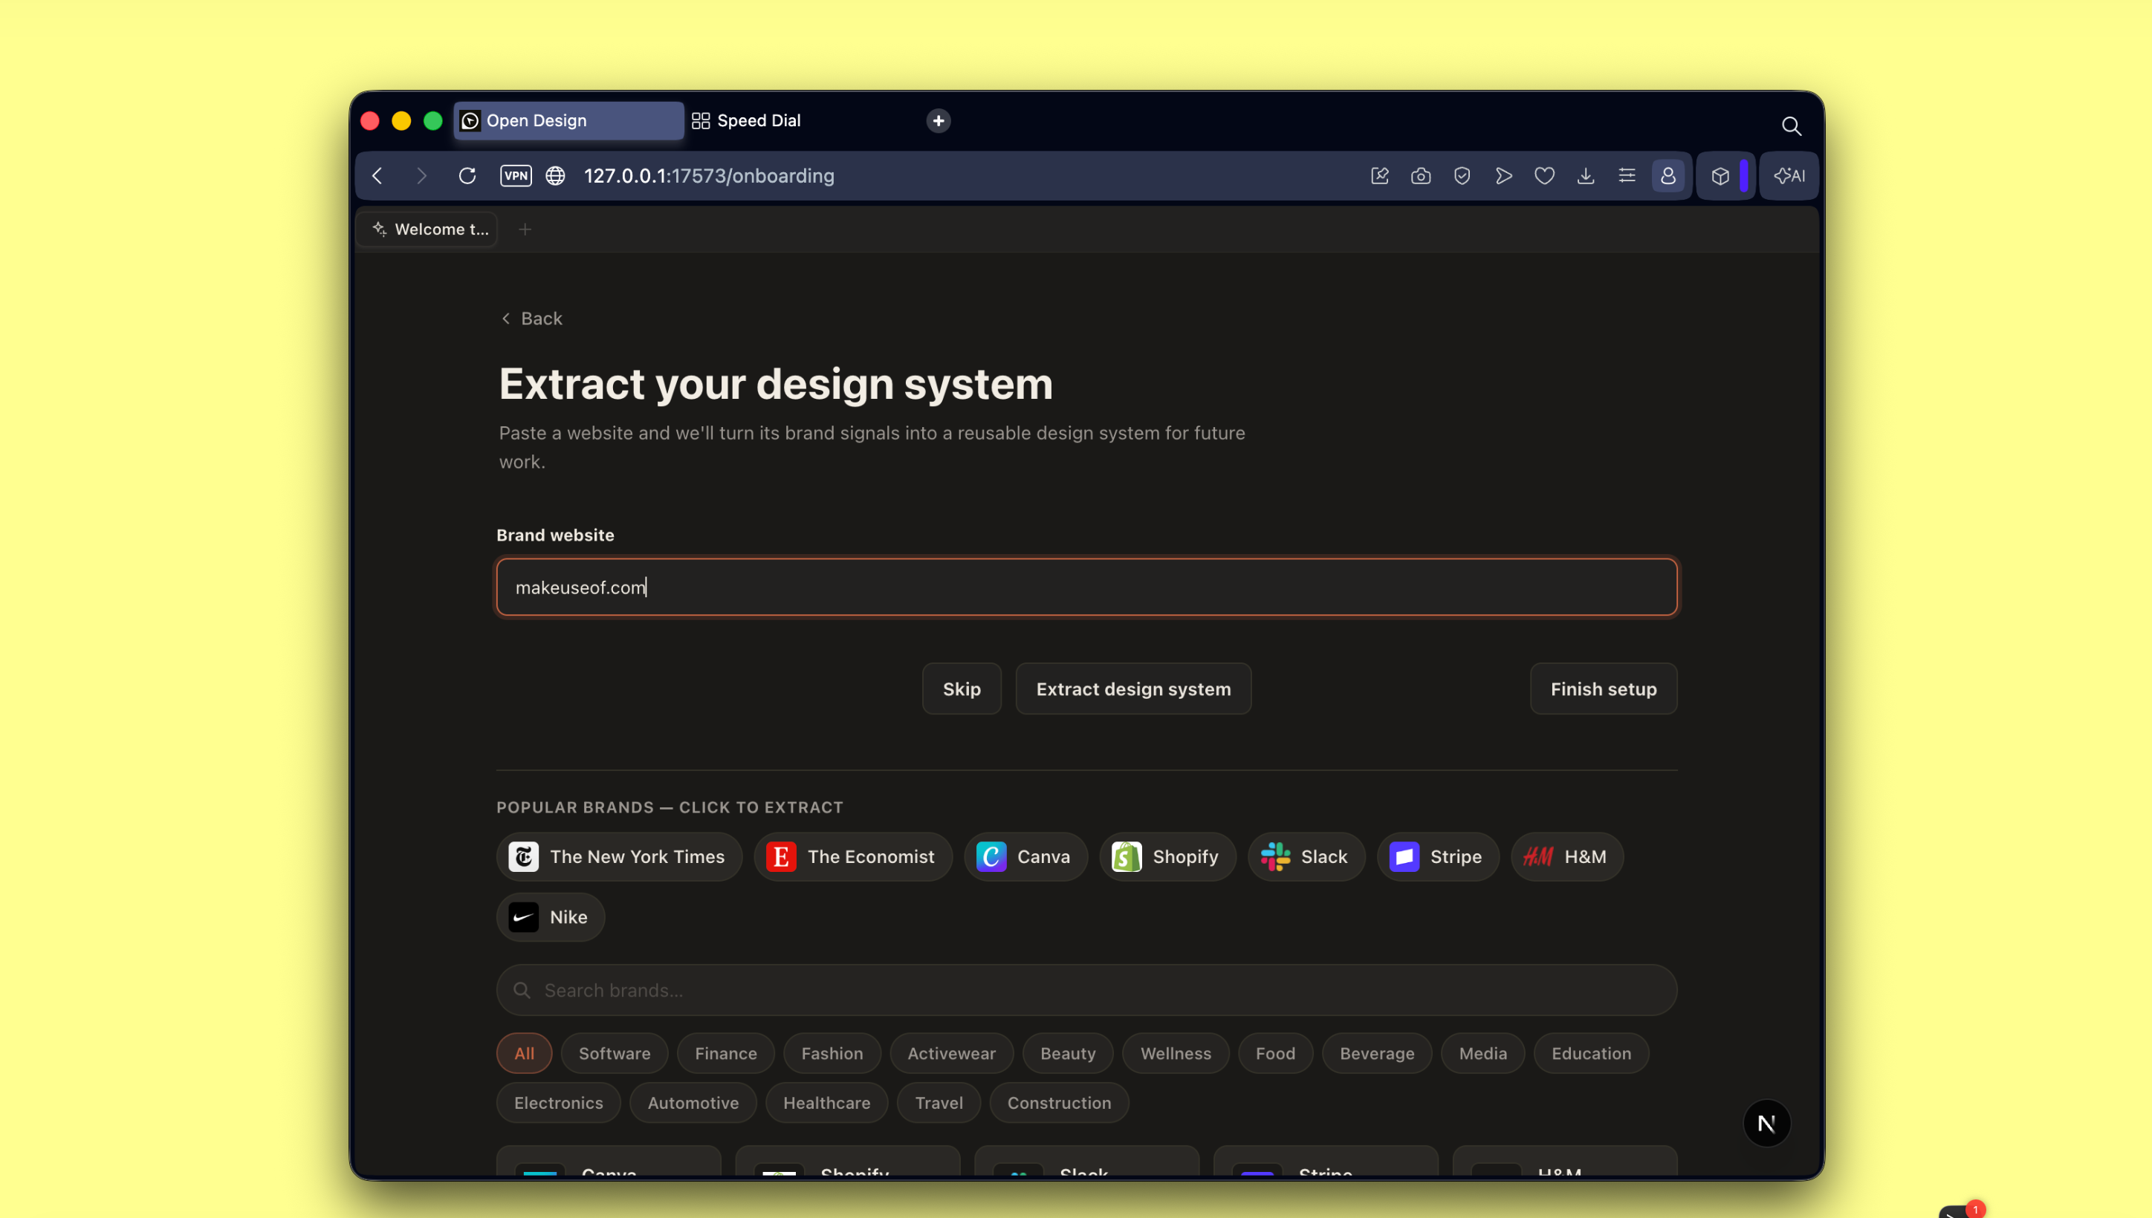Screen dimensions: 2152x1218
Task: Add a new browser tab
Action: point(939,120)
